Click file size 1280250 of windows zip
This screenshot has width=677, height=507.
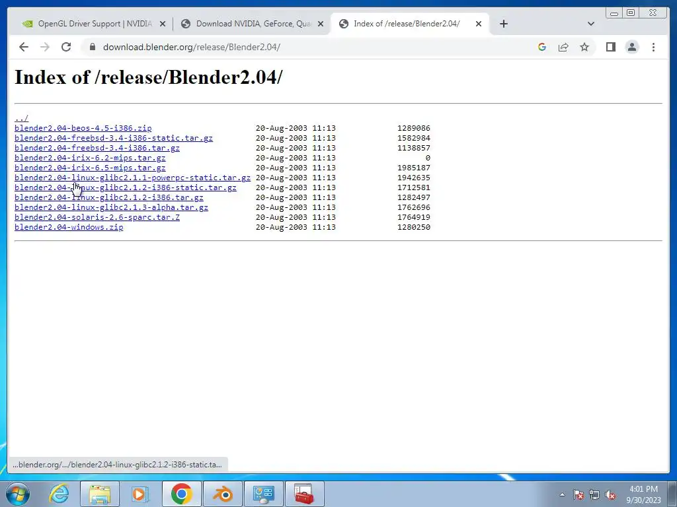coord(414,227)
